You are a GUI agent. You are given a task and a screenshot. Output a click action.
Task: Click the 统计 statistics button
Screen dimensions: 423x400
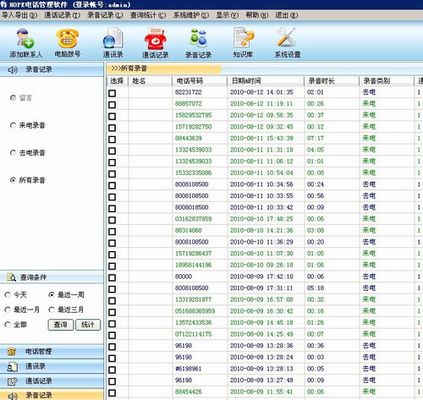(88, 325)
